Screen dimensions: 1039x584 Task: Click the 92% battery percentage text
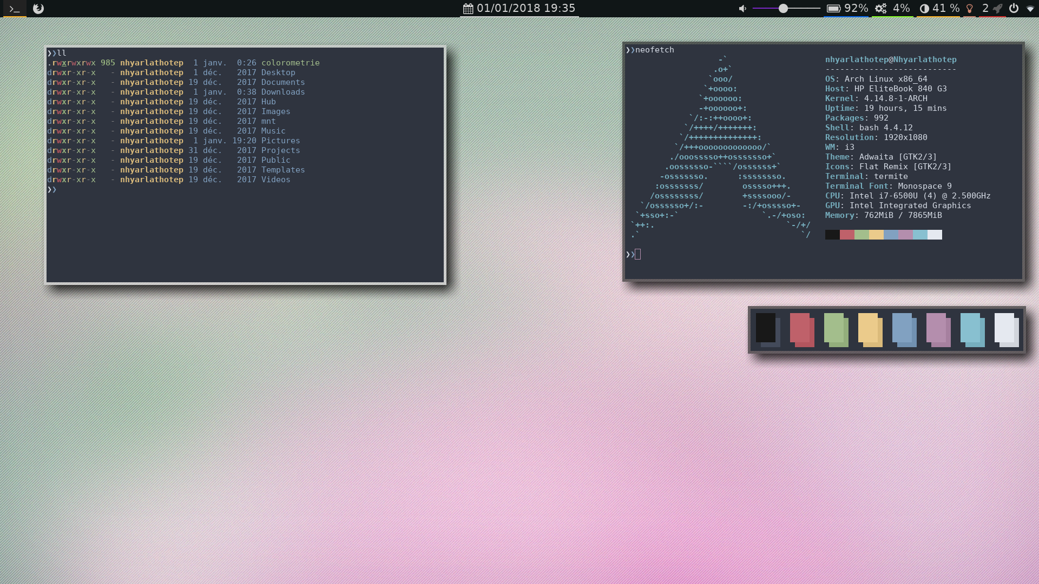point(856,9)
